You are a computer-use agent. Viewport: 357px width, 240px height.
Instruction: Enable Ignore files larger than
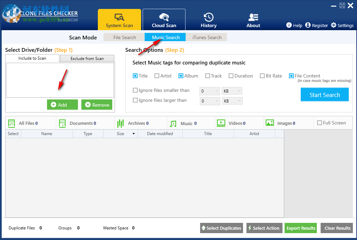tap(135, 100)
